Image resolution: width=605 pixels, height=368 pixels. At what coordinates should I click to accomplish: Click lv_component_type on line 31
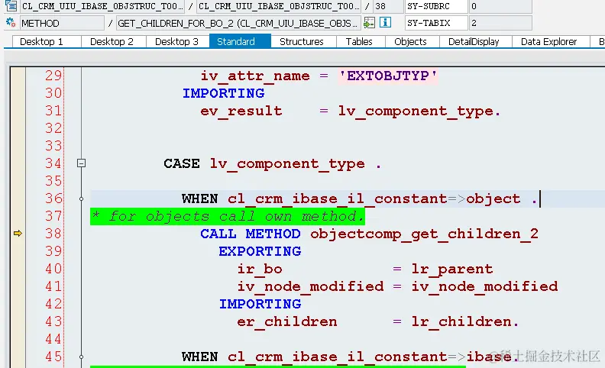(416, 111)
